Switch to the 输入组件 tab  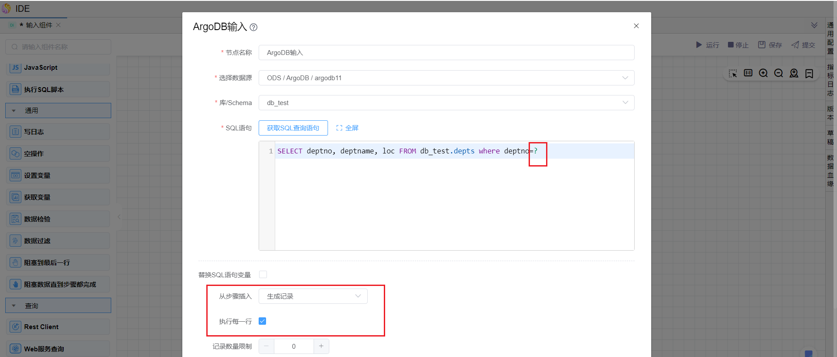point(39,25)
